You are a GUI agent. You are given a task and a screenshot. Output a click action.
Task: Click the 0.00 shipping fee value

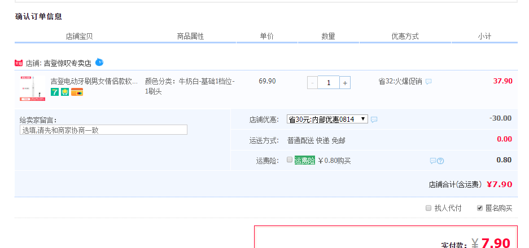(504, 139)
